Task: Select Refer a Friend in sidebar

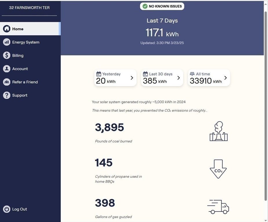Action: pyautogui.click(x=30, y=82)
